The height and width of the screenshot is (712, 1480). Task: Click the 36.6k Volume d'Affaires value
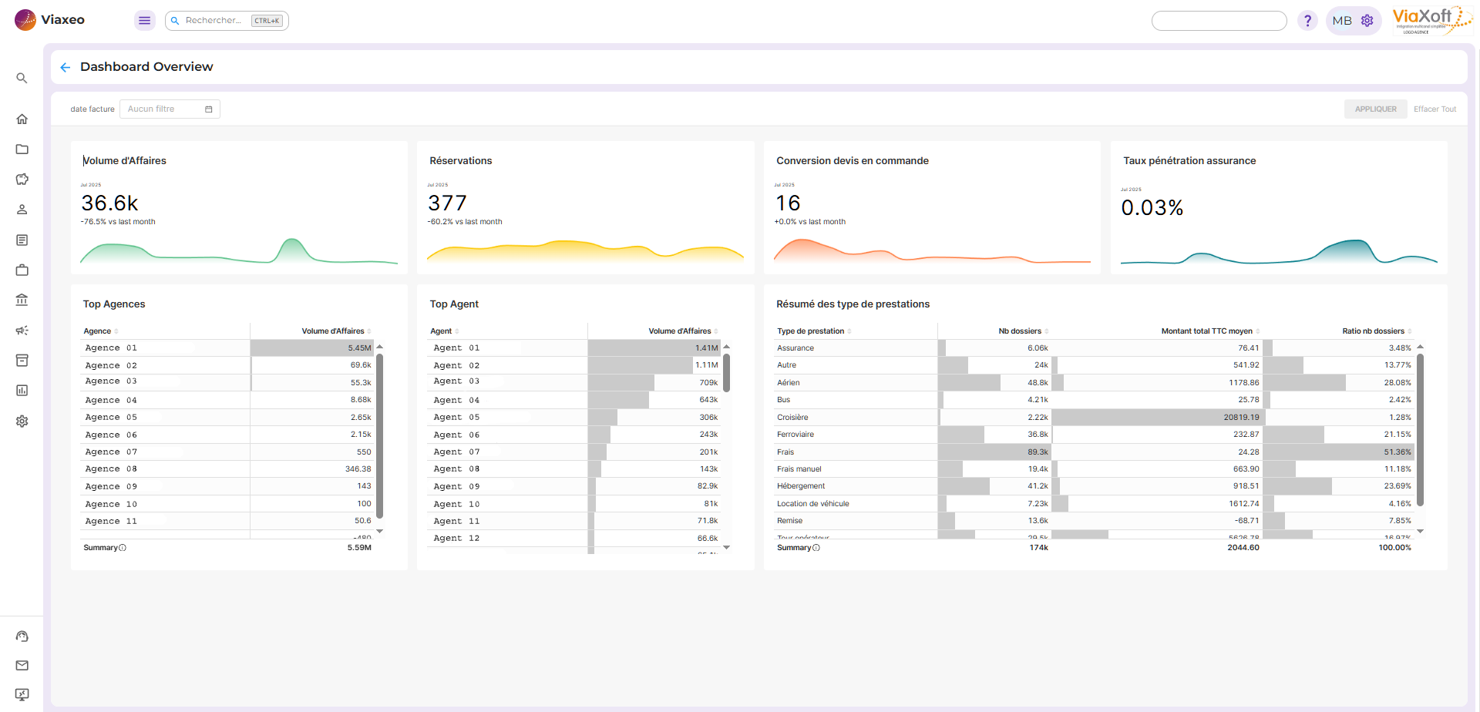[x=109, y=203]
